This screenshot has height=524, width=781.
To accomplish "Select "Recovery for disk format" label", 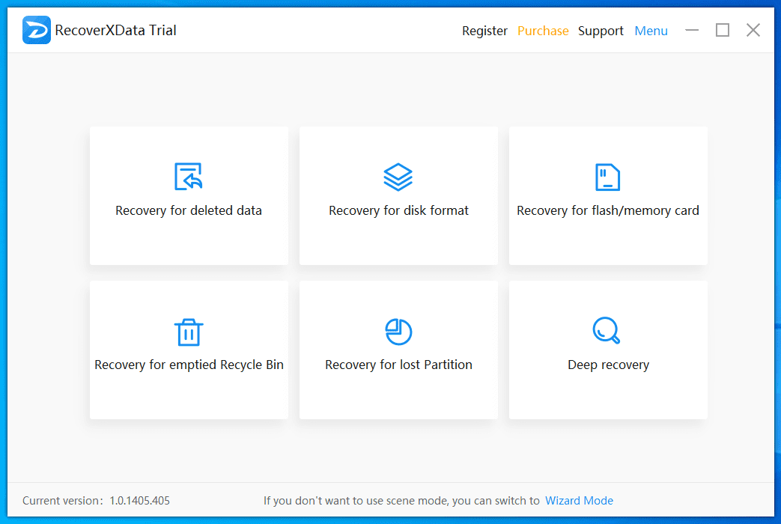I will pyautogui.click(x=398, y=210).
